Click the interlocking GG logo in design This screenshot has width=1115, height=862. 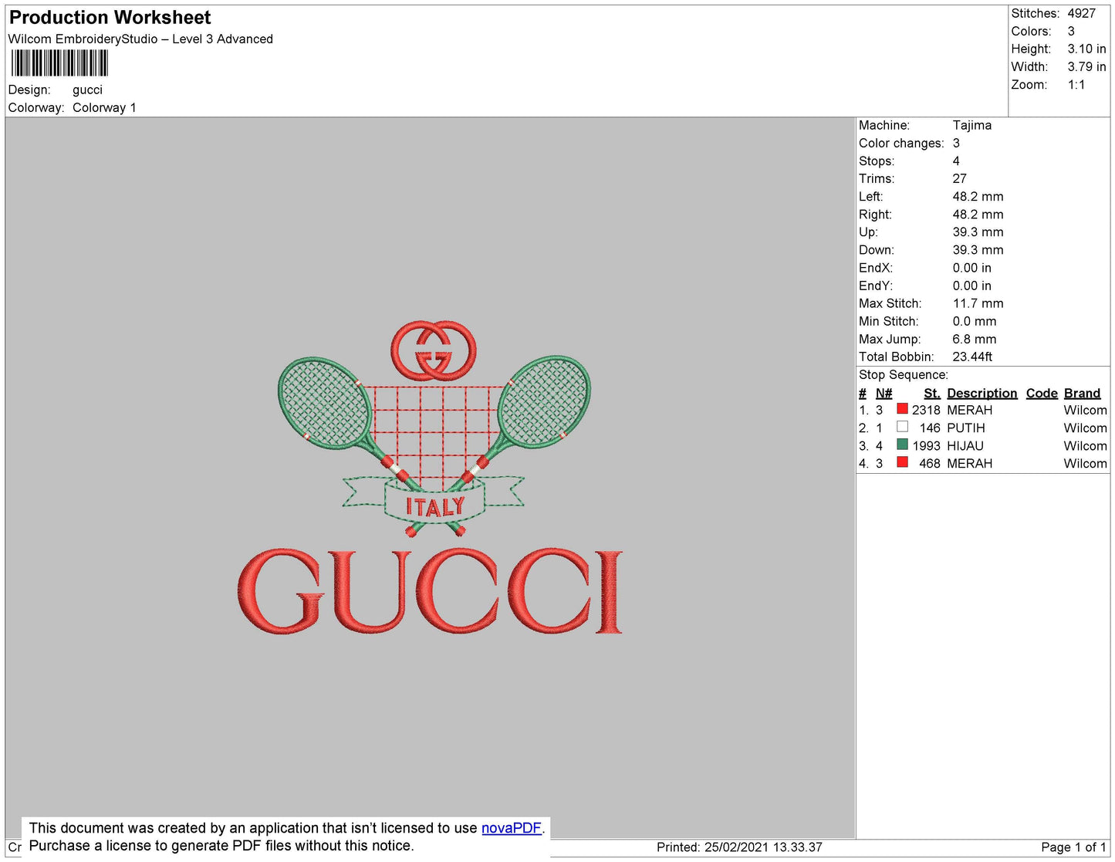point(434,350)
